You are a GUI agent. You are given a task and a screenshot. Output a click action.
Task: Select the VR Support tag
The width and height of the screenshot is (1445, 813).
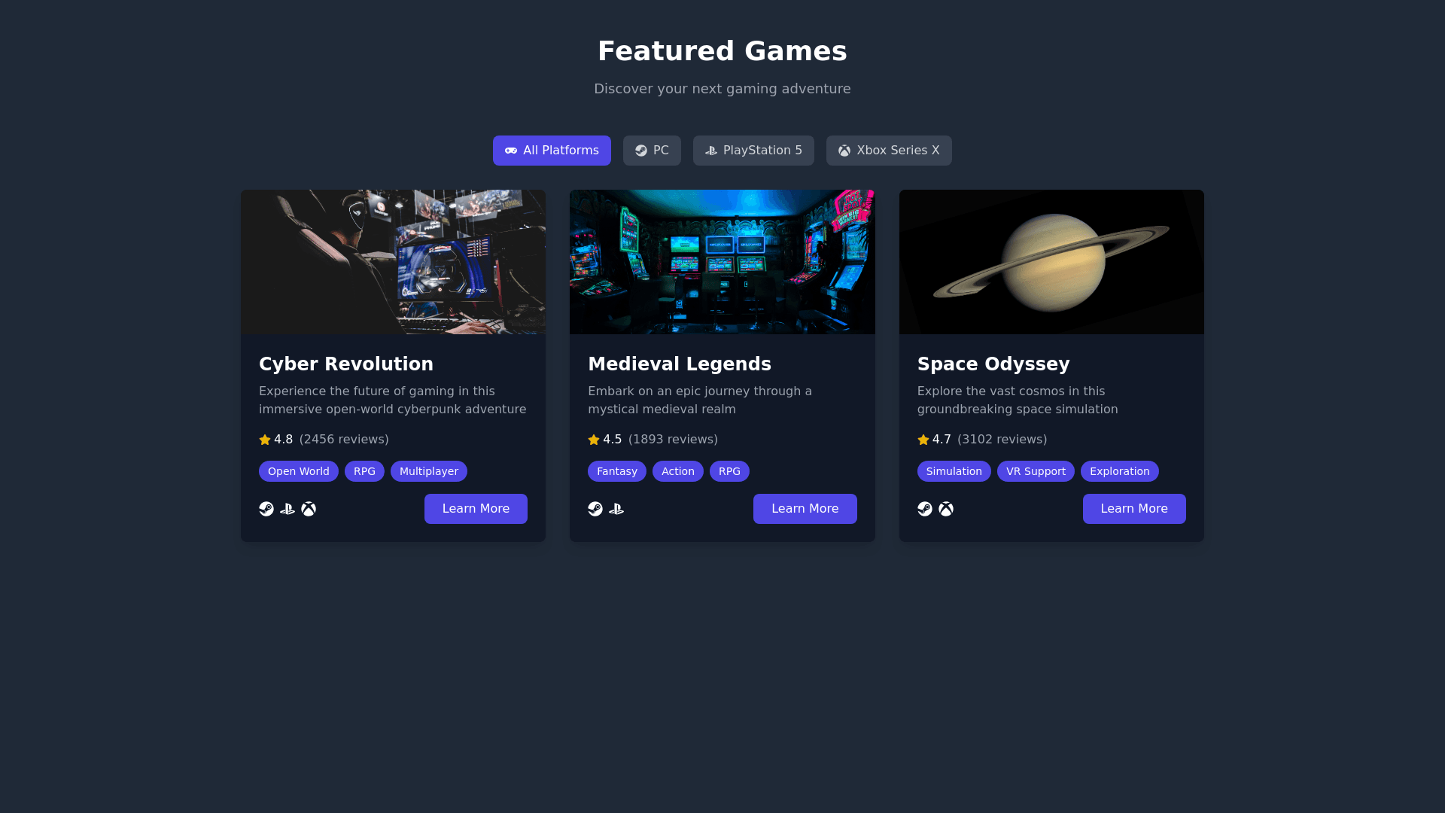point(1036,471)
